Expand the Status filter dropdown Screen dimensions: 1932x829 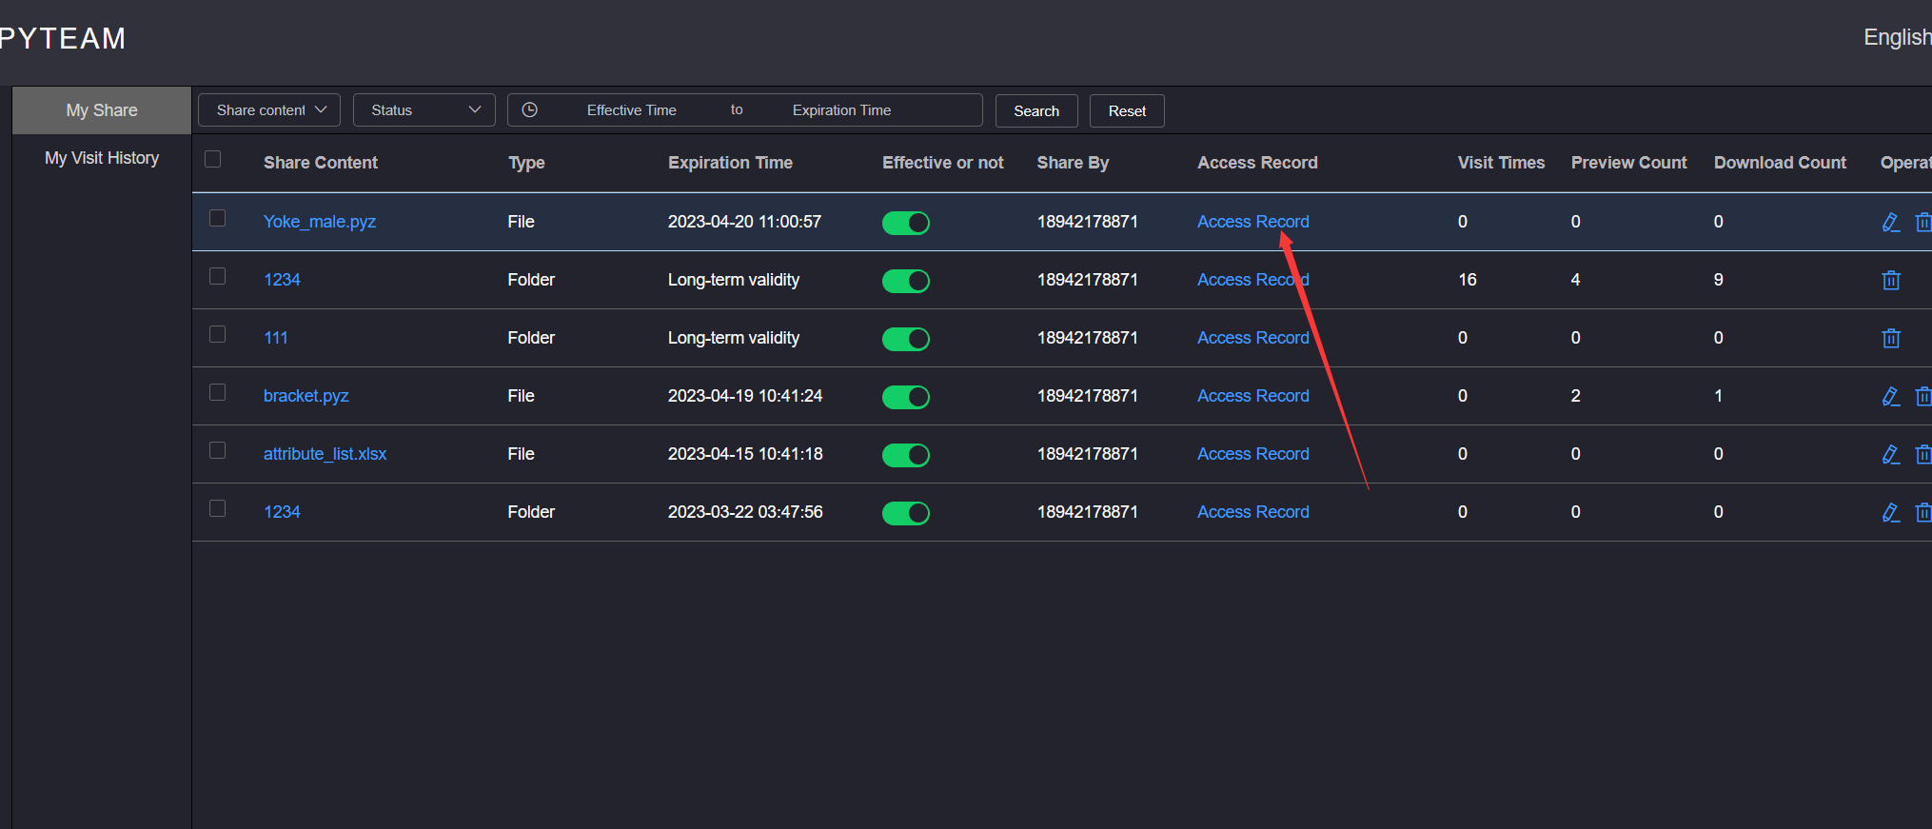click(x=424, y=110)
